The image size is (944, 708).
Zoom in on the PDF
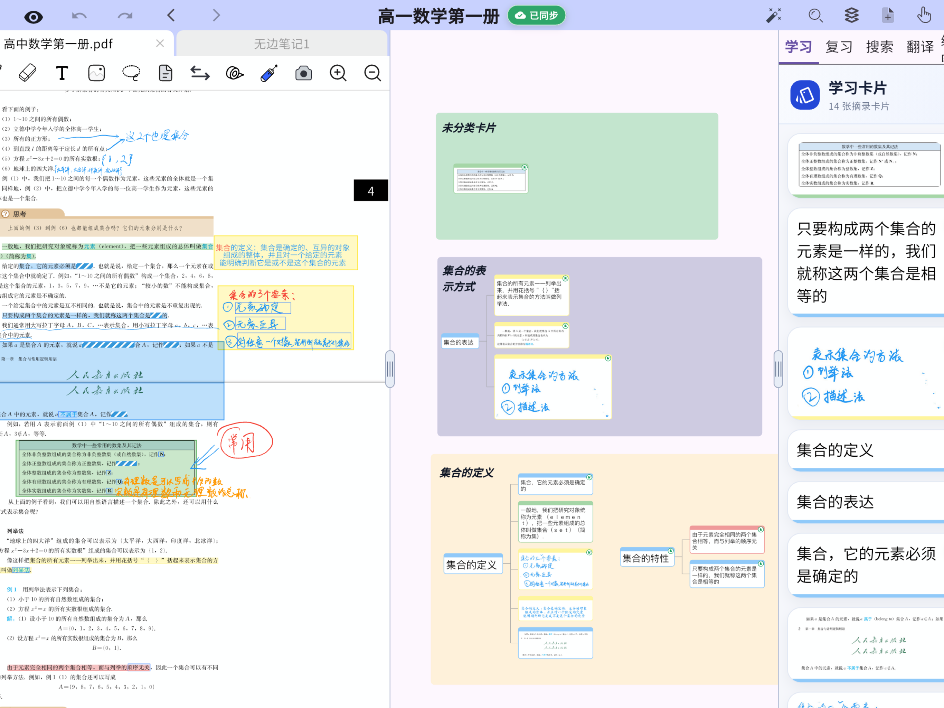point(338,73)
